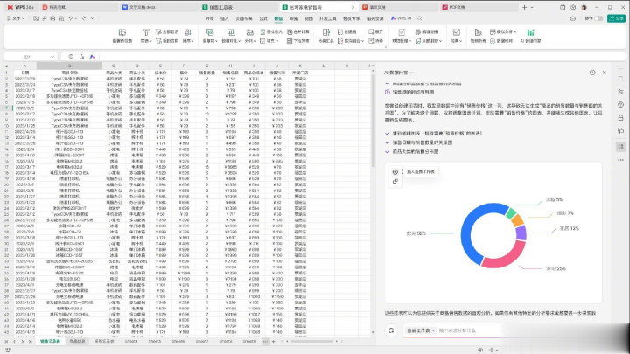Open chat history clock icon in the AI panel
This screenshot has width=630, height=354.
click(x=592, y=73)
